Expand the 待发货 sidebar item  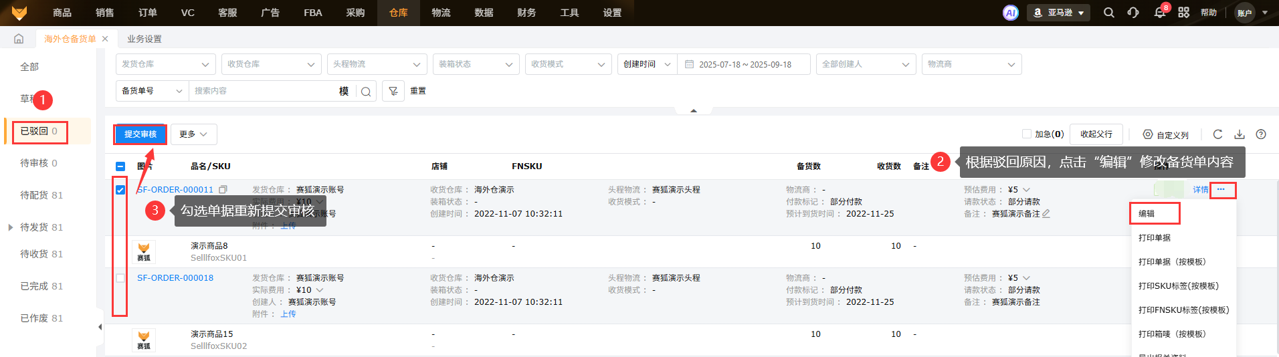pos(11,227)
